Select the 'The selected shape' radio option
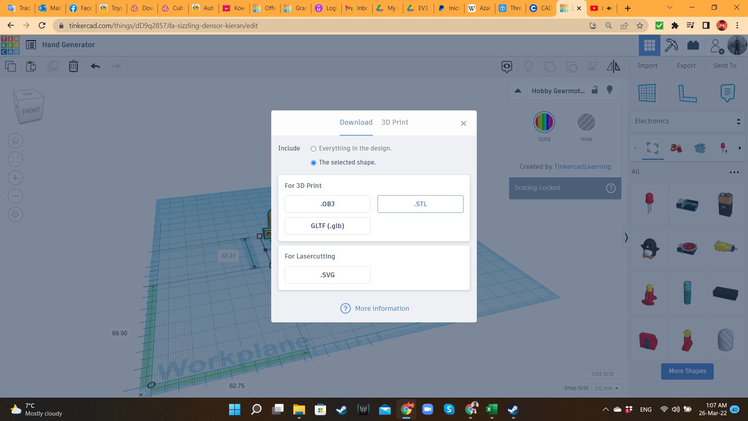The image size is (748, 421). tap(313, 163)
